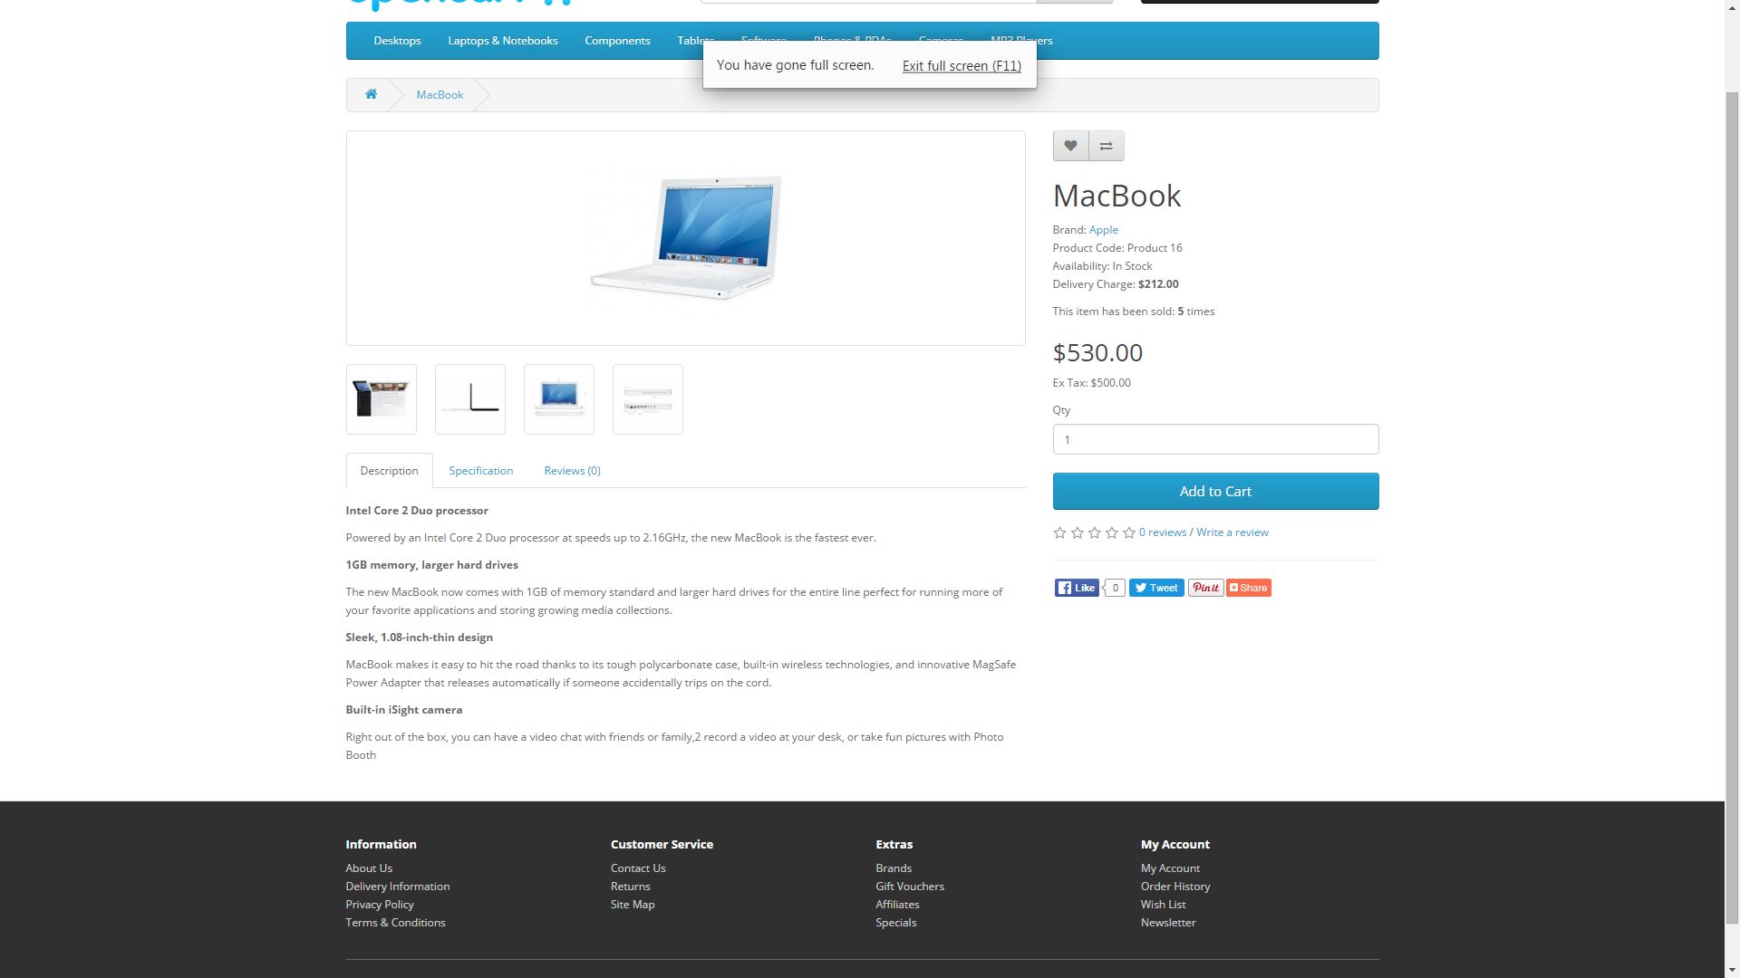The width and height of the screenshot is (1740, 978).
Task: Click the orange Share button
Action: coord(1249,588)
